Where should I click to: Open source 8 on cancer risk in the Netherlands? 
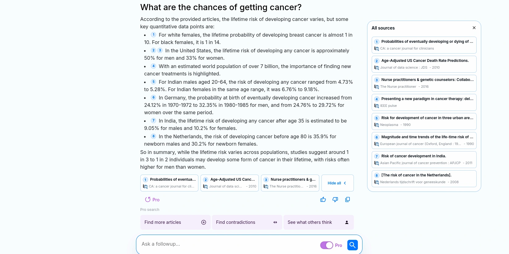coord(424,179)
